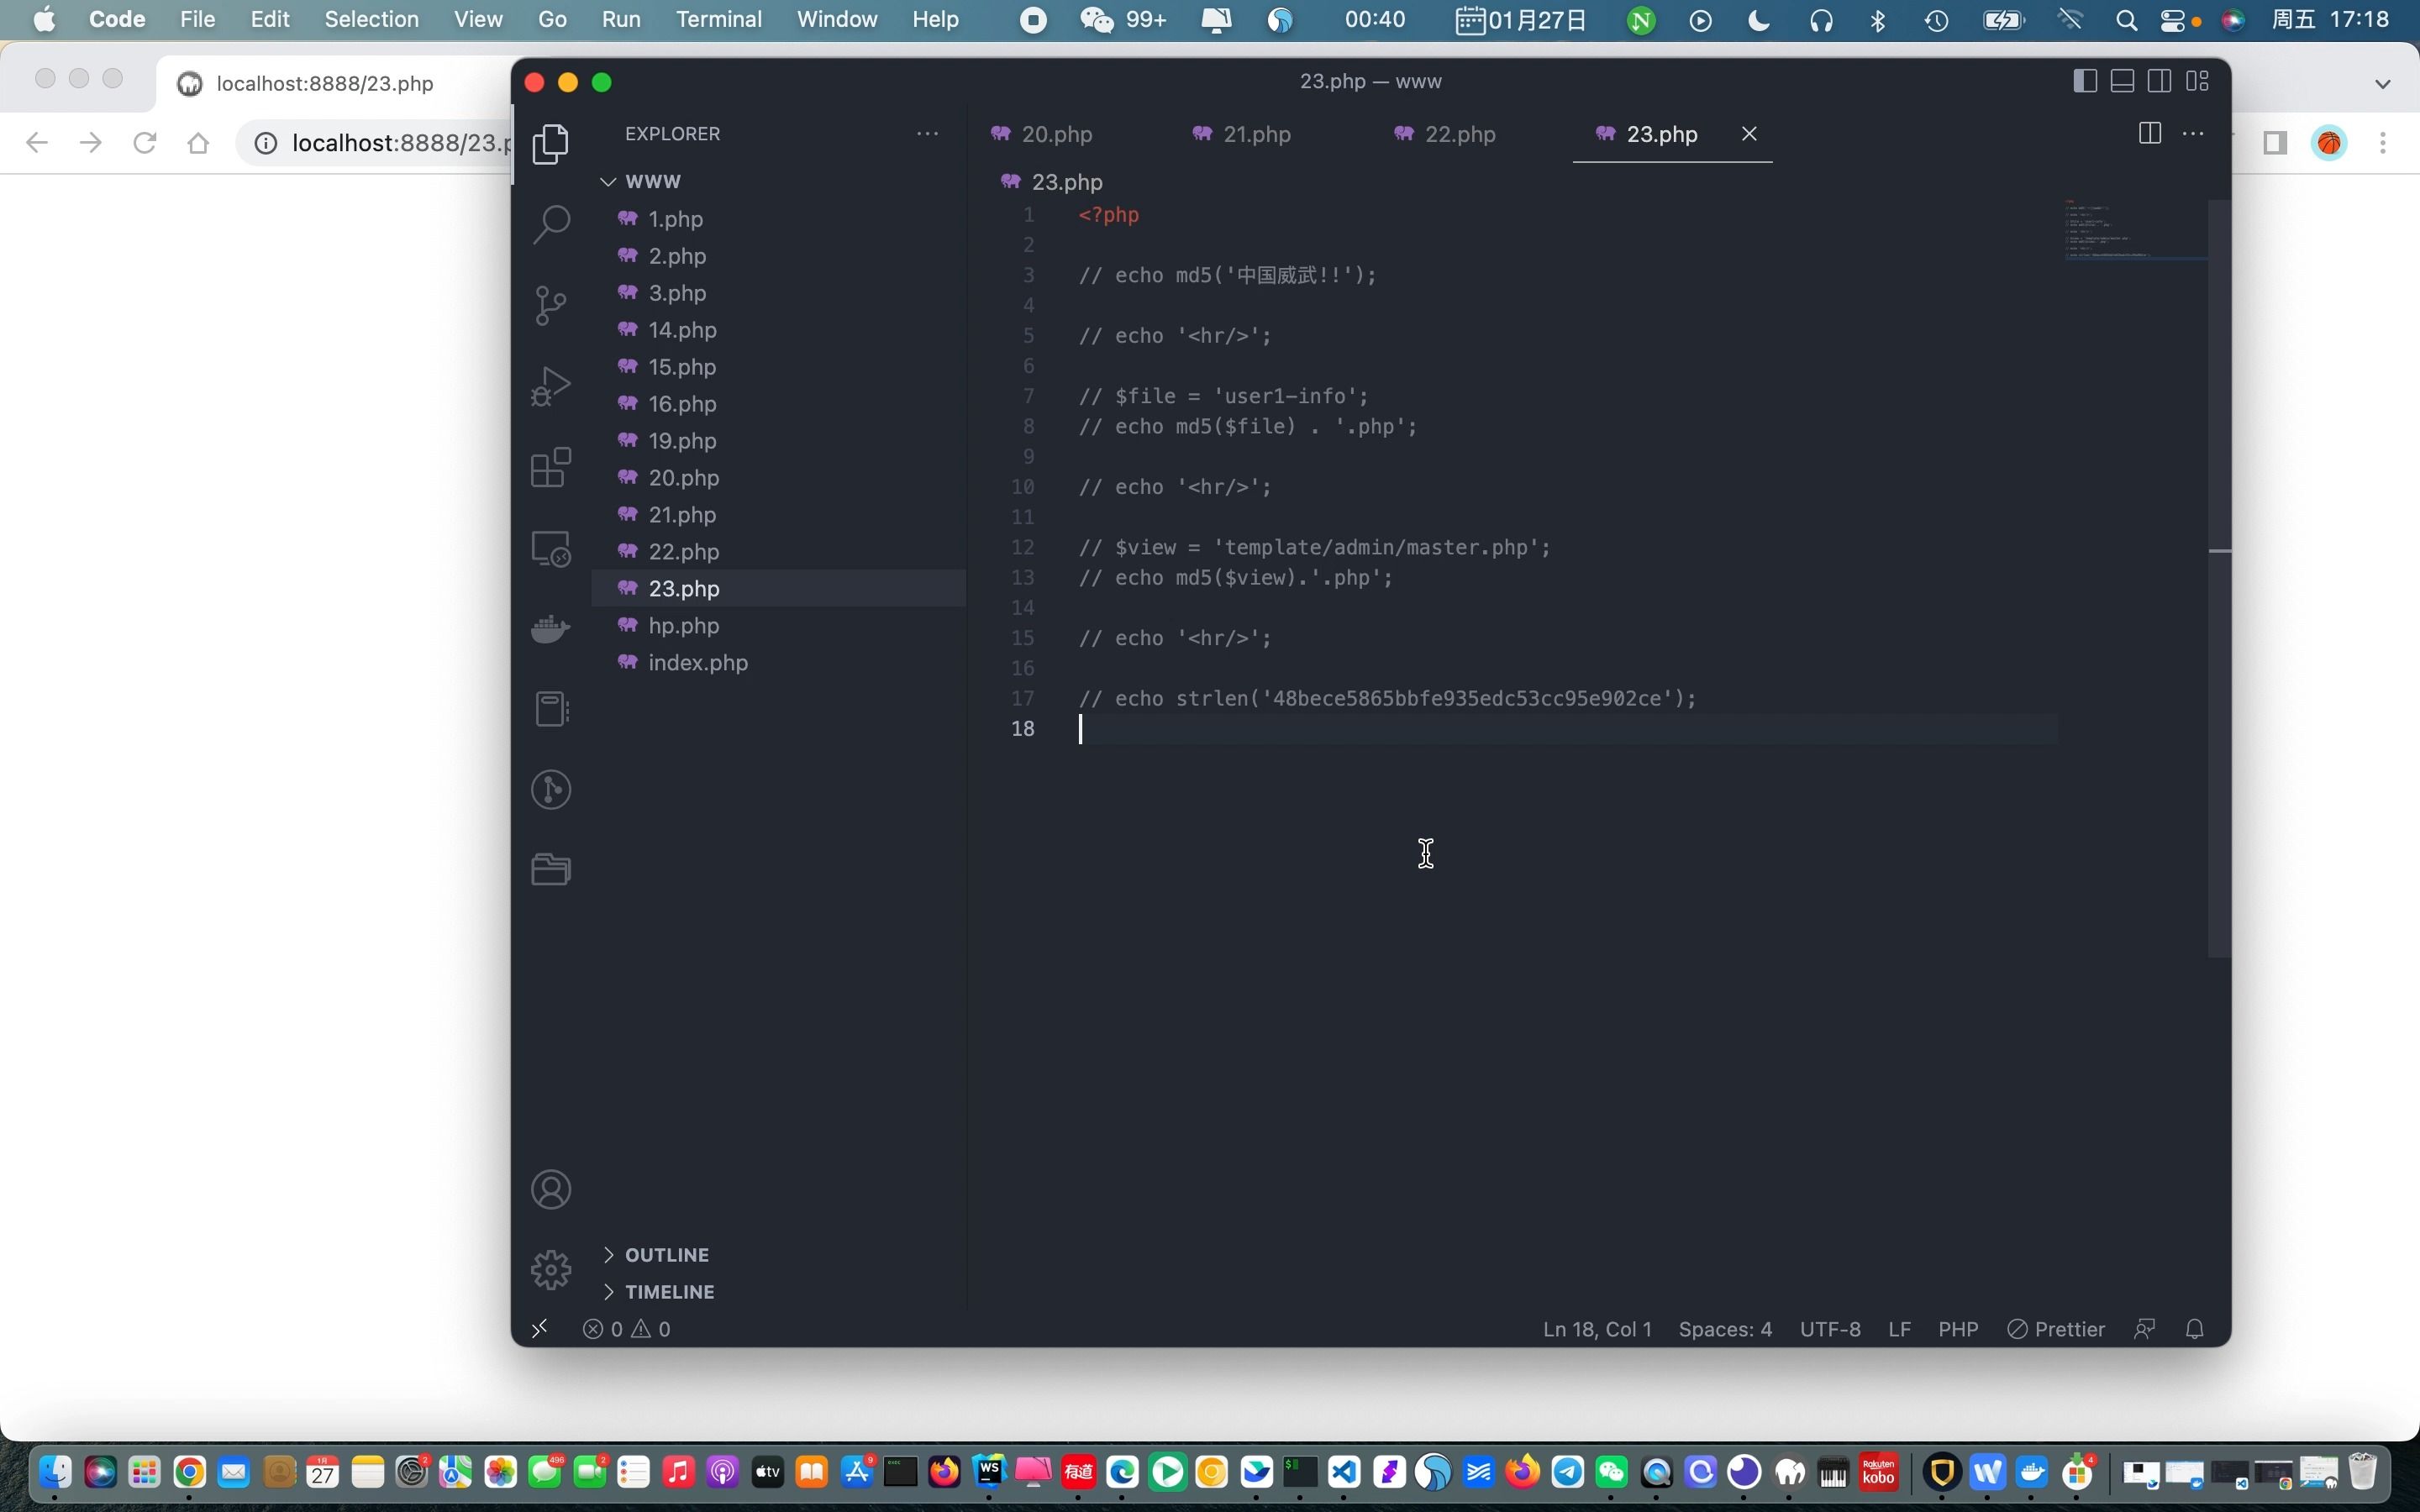Open the Accounts icon in activity bar
Screen dimensions: 2420x1512
click(551, 1190)
